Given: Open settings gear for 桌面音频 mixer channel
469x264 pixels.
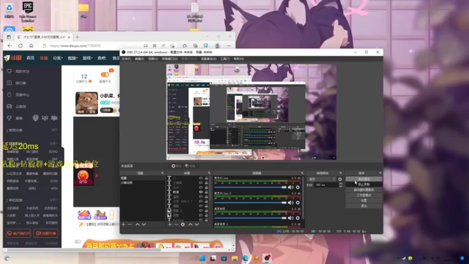Looking at the screenshot, I should click(298, 218).
